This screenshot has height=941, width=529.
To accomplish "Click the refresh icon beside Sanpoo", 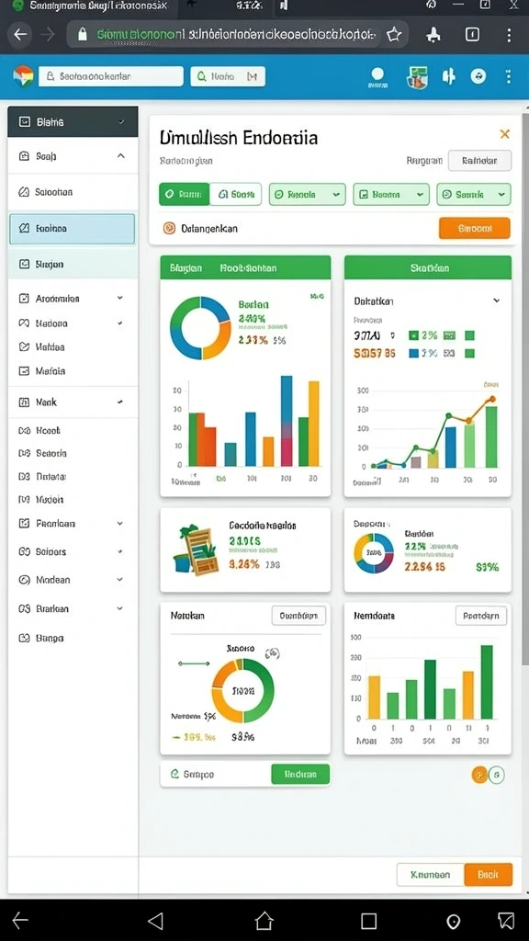I will tap(174, 774).
